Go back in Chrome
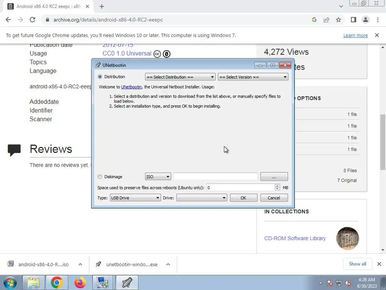The width and height of the screenshot is (386, 290). tap(8, 20)
